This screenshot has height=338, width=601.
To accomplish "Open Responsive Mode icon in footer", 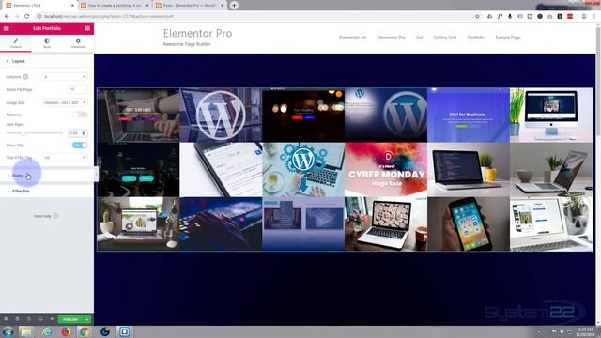I will tap(40, 319).
